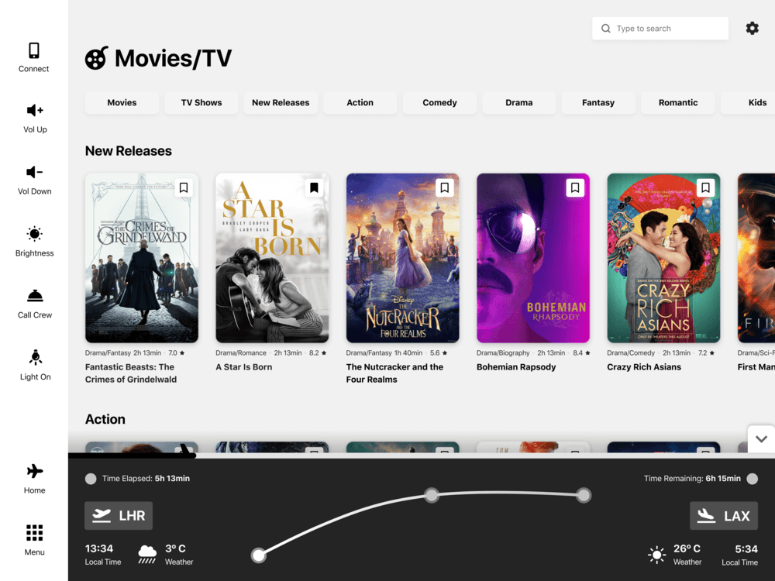Viewport: 775px width, 581px height.
Task: Call Crew using the bell icon
Action: (35, 295)
